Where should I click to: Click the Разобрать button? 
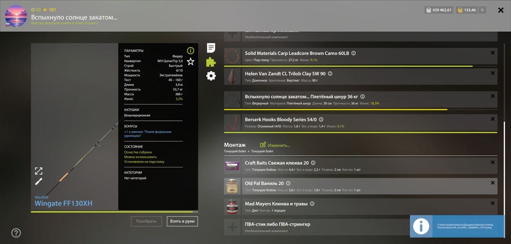click(147, 221)
